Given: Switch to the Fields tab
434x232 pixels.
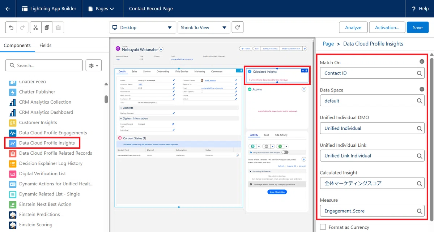Looking at the screenshot, I should pyautogui.click(x=46, y=45).
